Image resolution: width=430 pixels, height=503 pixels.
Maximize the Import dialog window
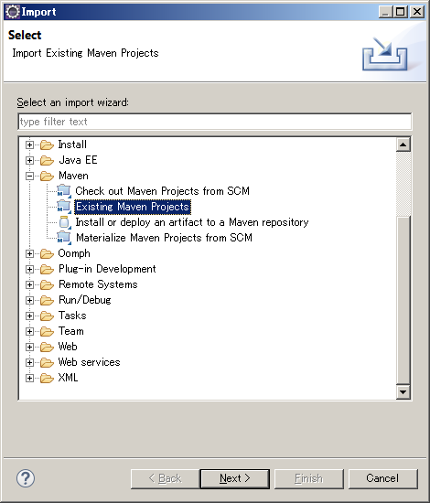[x=400, y=12]
